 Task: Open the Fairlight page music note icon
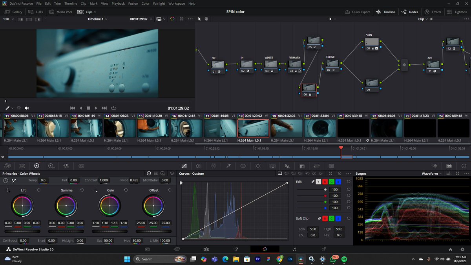tap(294, 249)
